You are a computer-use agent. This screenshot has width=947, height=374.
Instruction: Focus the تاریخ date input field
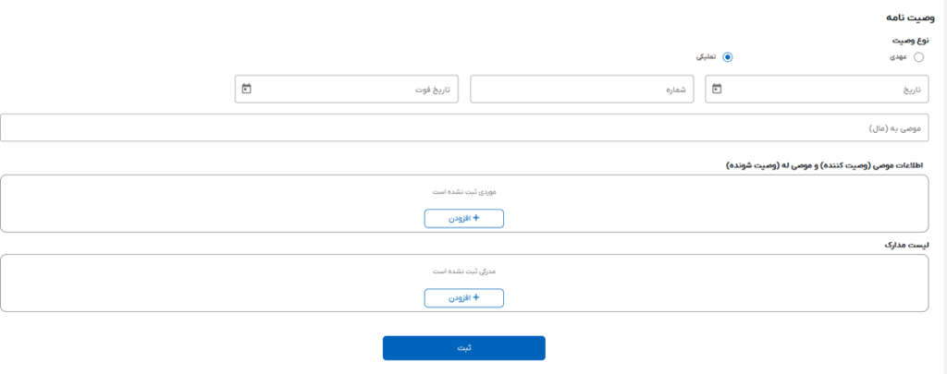pos(823,90)
